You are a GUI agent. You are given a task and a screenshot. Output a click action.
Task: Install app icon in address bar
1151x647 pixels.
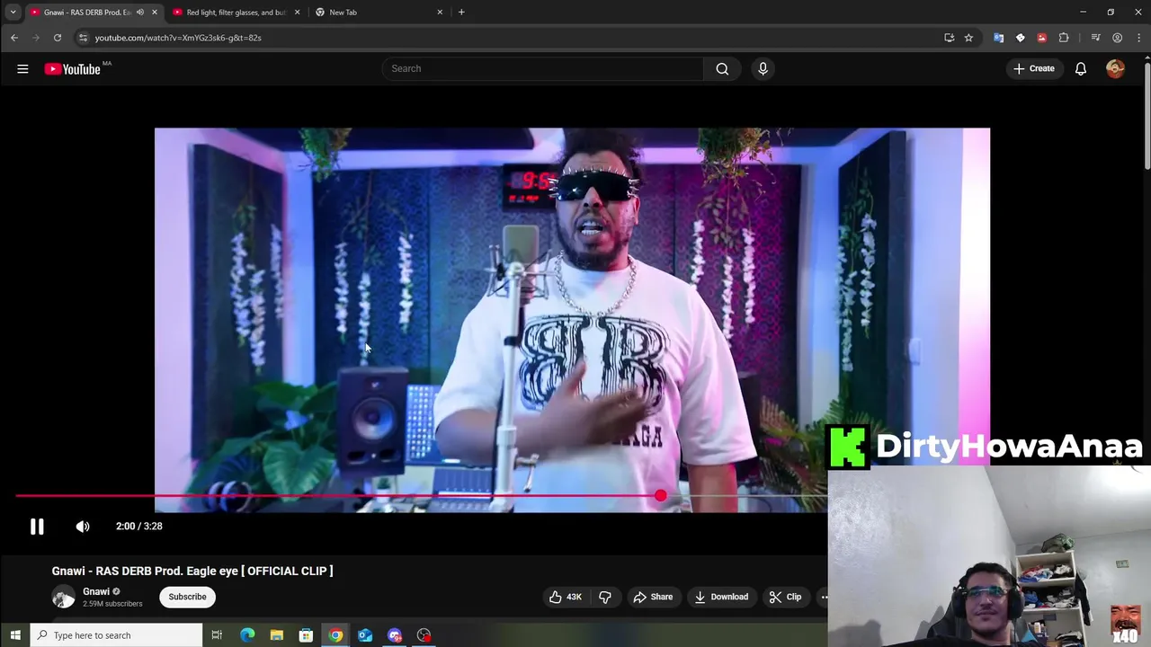pos(949,38)
